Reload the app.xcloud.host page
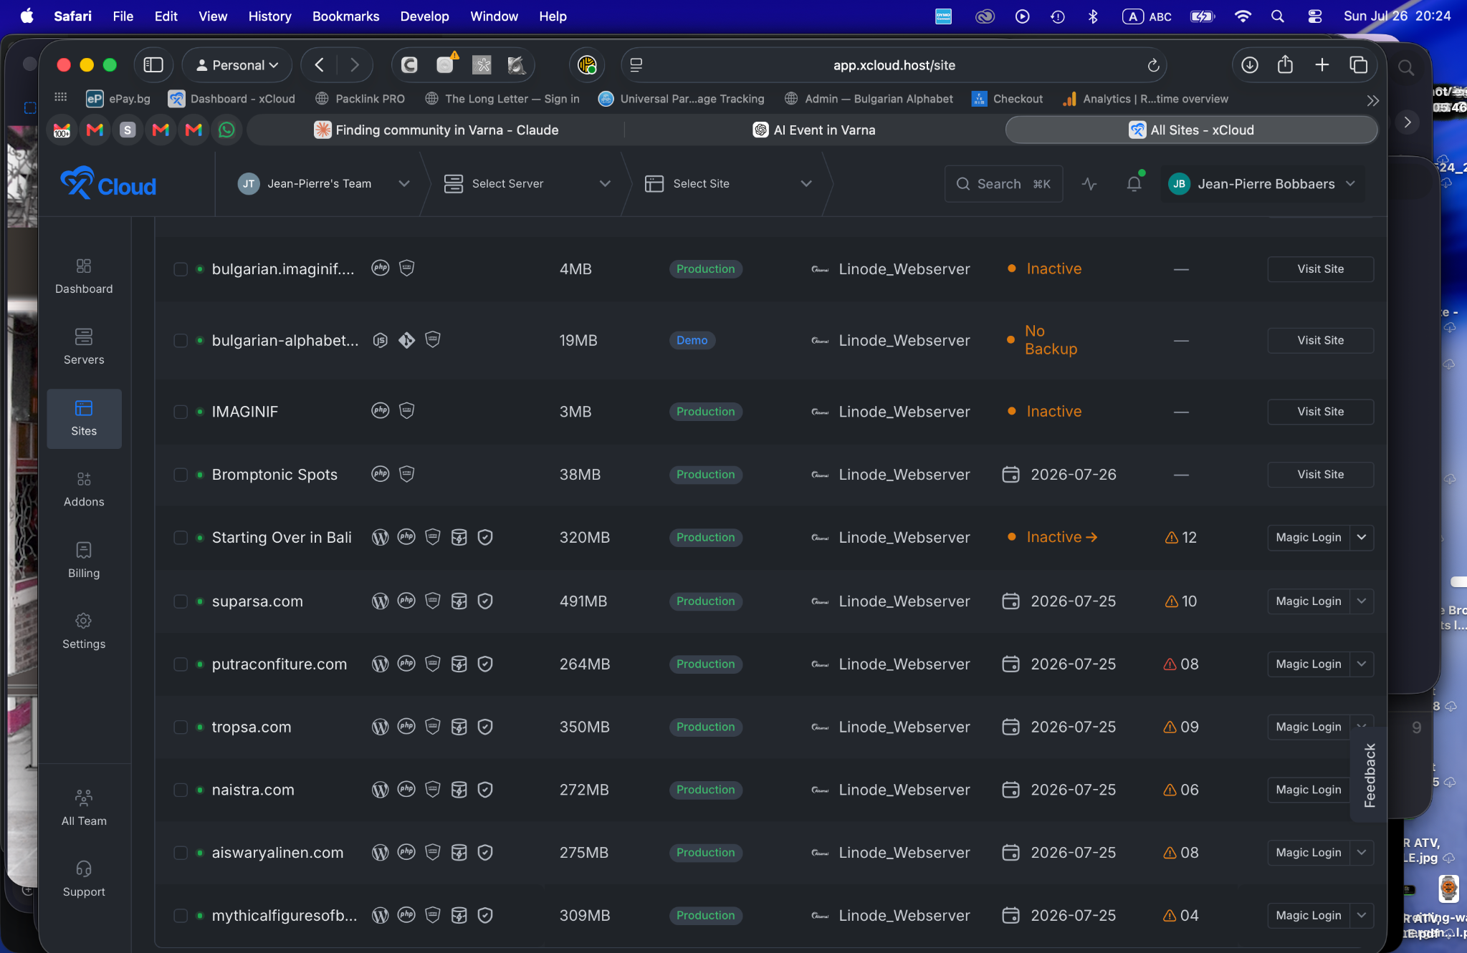1467x953 pixels. point(1153,65)
